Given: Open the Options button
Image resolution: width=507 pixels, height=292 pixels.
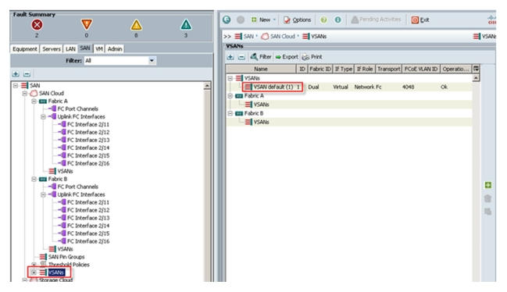Looking at the screenshot, I should point(297,20).
